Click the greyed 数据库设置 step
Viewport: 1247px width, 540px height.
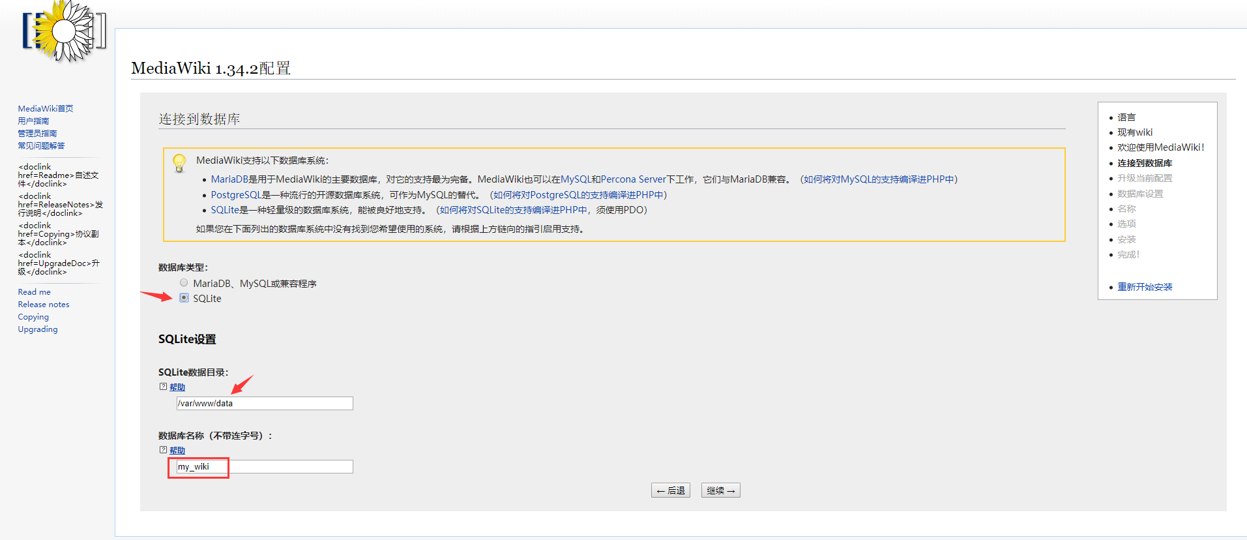1140,194
